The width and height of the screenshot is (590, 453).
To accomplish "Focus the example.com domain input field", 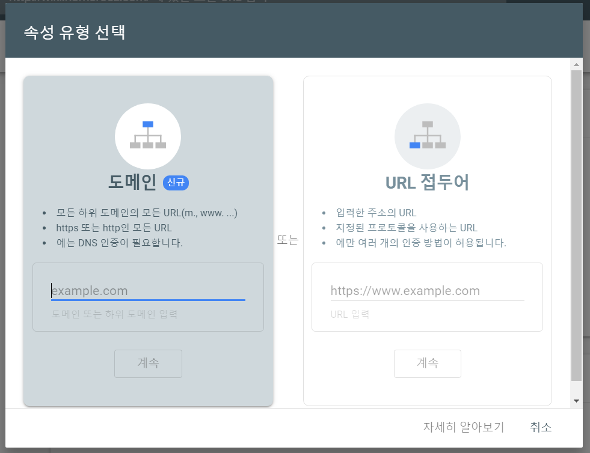I will [x=148, y=291].
